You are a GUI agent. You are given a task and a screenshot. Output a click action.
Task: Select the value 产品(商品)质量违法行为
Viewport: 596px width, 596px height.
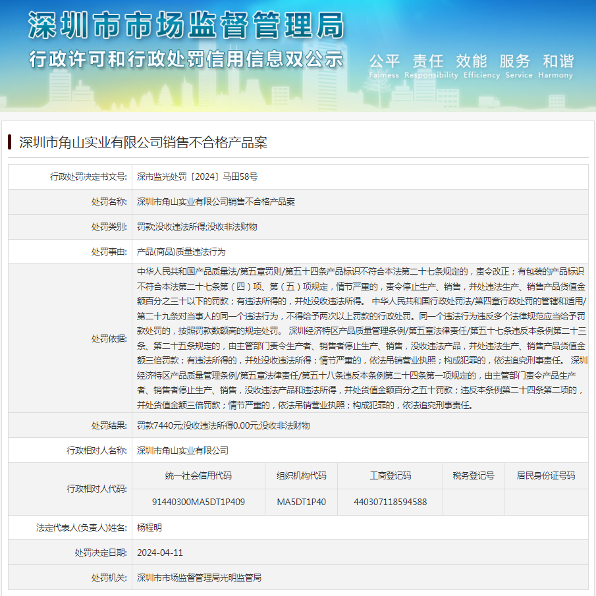click(x=181, y=252)
